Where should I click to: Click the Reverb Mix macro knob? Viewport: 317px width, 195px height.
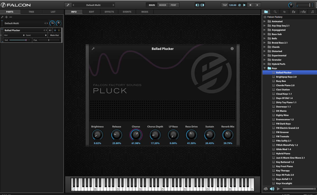click(228, 135)
